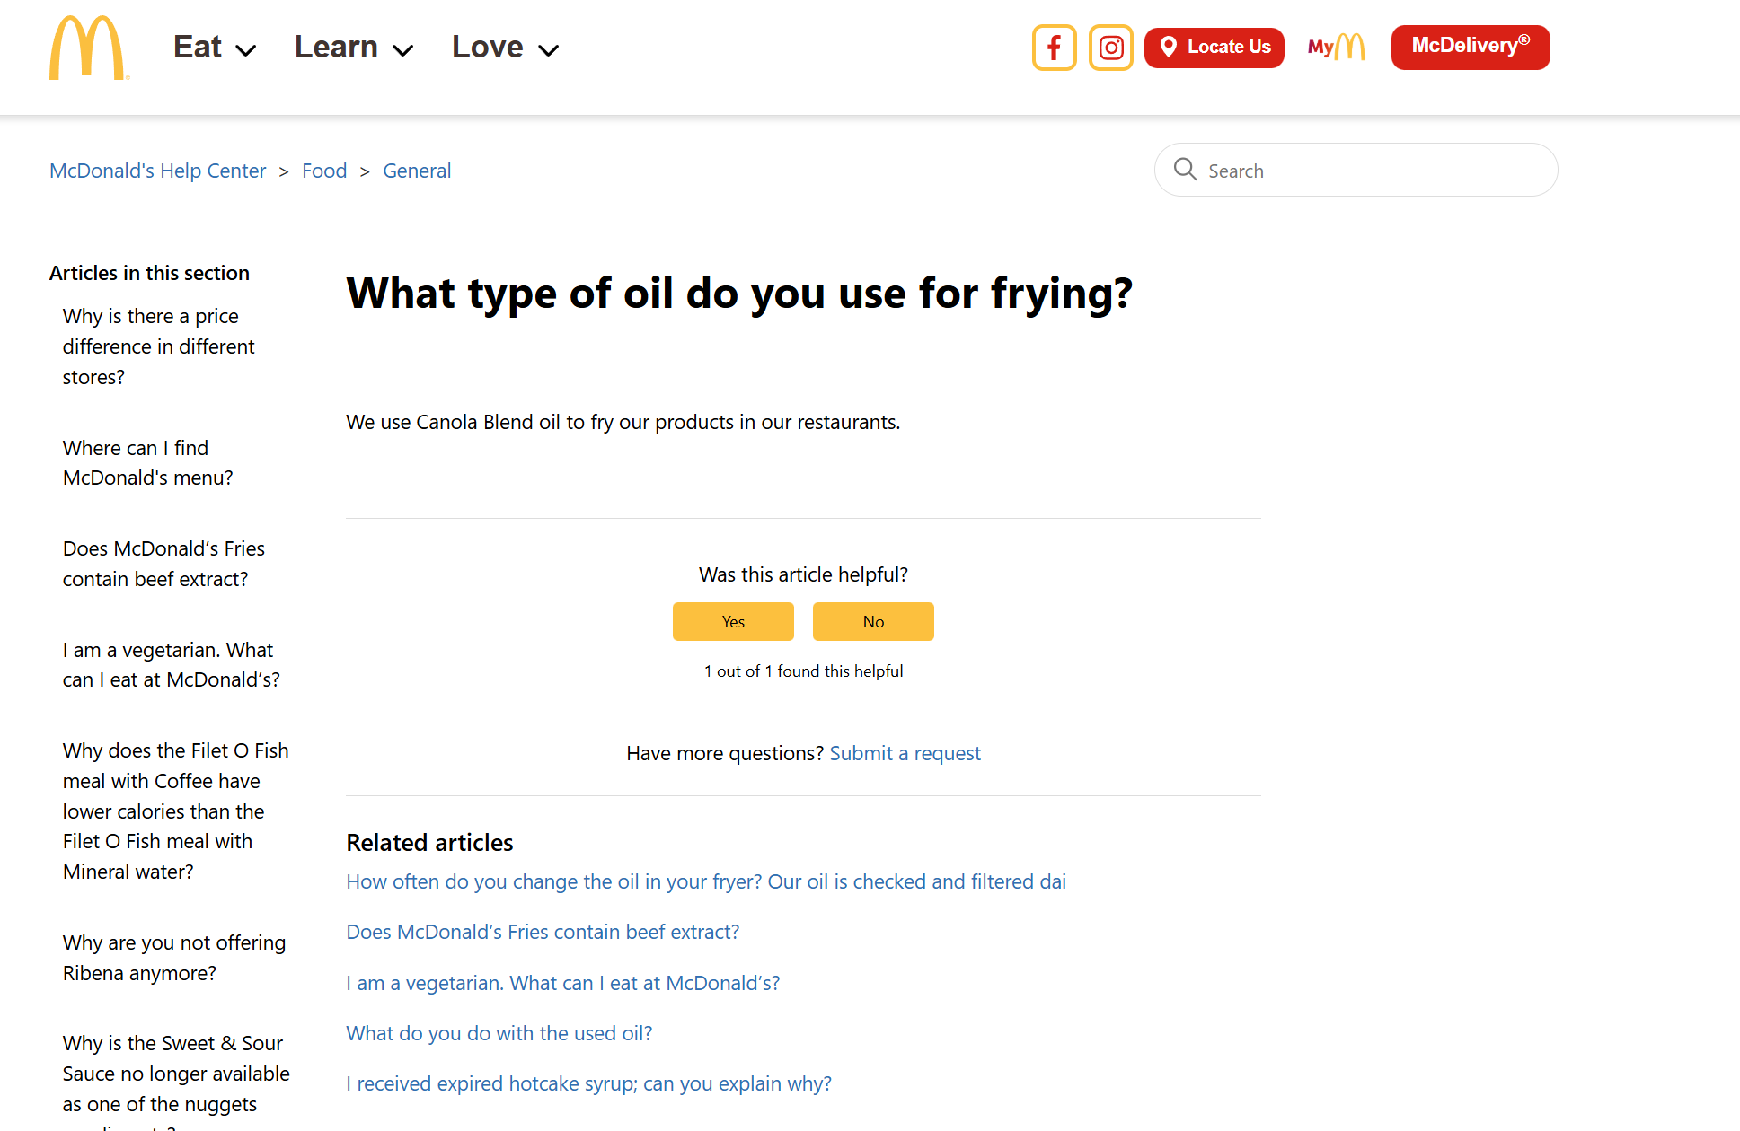Screen dimensions: 1740x1131
Task: Select the MyMcDonald's icon
Action: (x=1336, y=47)
